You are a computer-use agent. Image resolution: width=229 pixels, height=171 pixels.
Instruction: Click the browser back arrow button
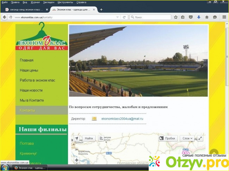click(x=5, y=17)
